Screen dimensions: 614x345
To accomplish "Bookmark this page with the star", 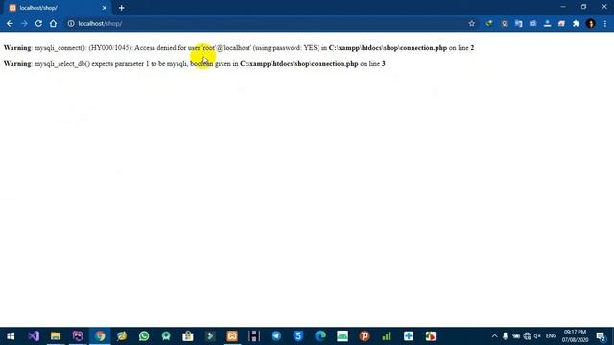I will [x=472, y=23].
